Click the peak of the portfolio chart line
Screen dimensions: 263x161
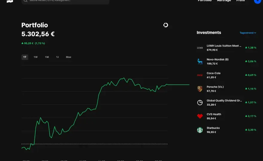pos(124,78)
